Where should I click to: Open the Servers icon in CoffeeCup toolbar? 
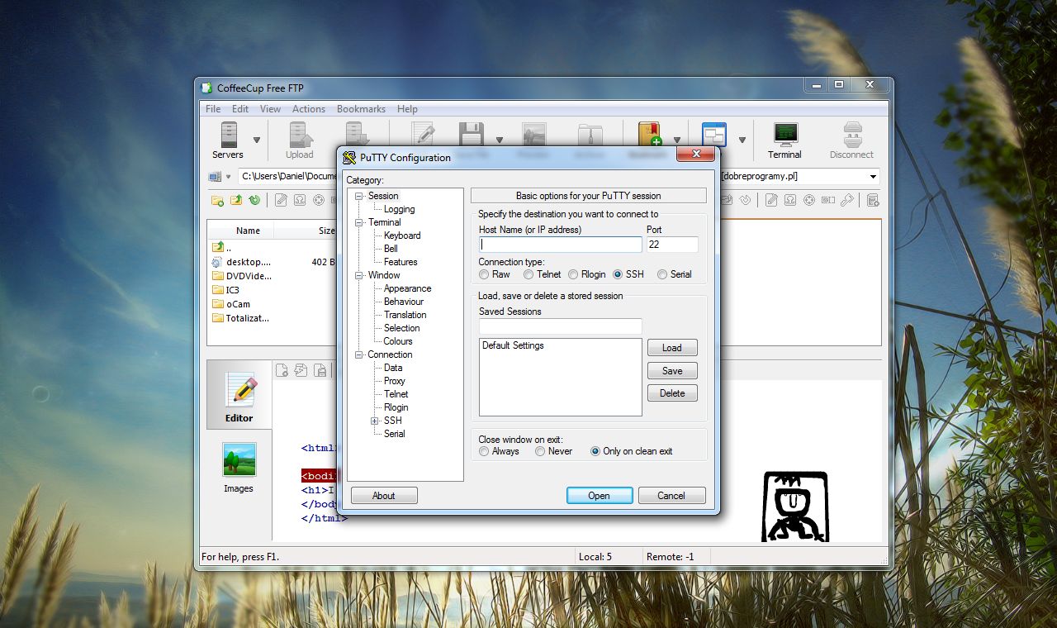pyautogui.click(x=228, y=135)
